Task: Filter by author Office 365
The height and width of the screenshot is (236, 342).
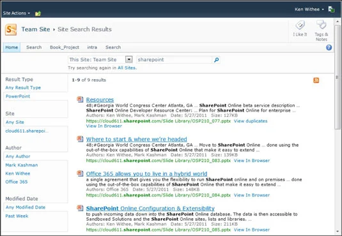Action: (x=17, y=182)
